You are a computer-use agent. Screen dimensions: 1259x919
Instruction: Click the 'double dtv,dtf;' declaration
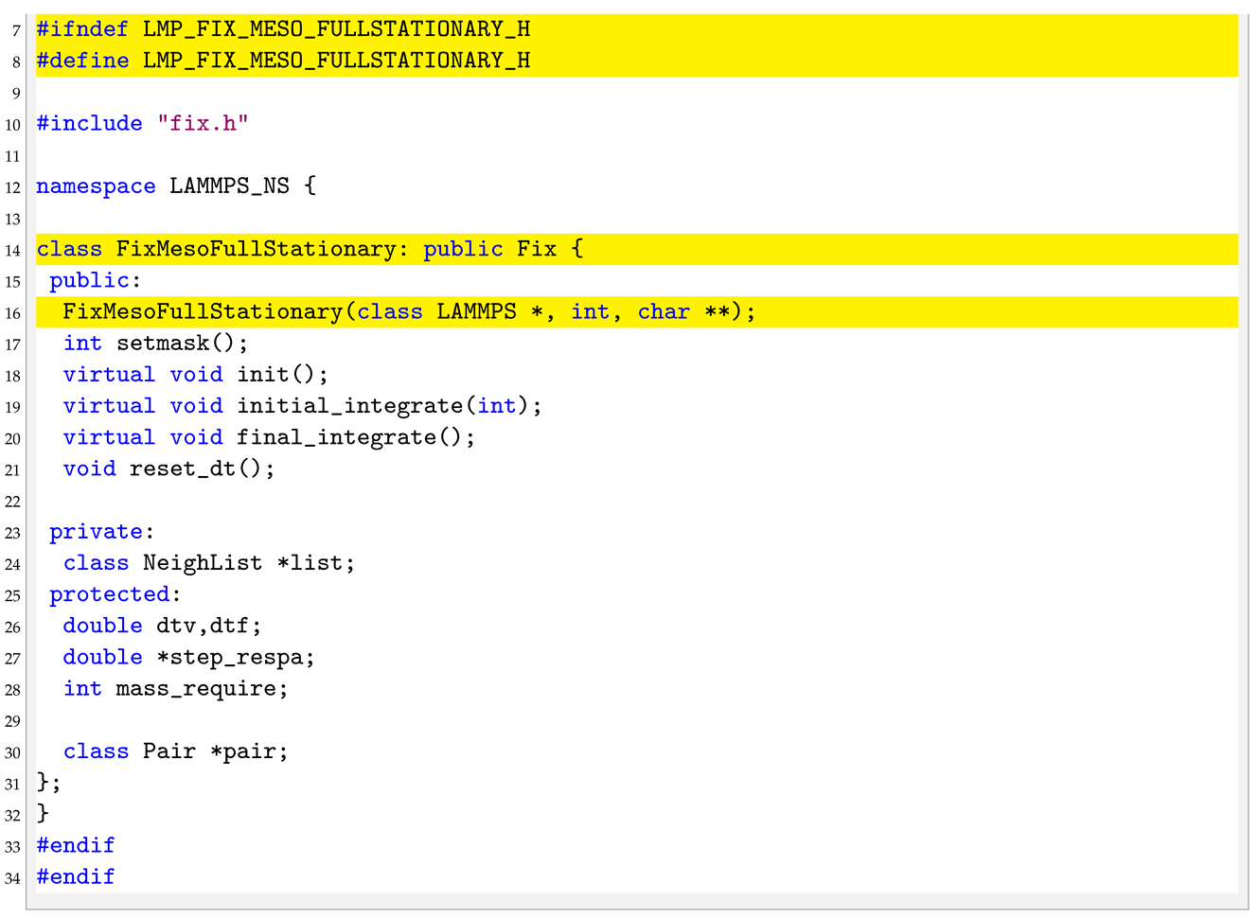pos(162,626)
